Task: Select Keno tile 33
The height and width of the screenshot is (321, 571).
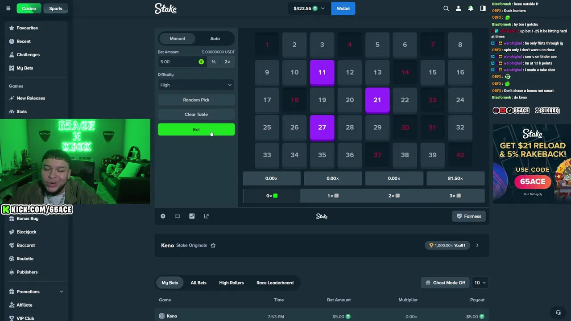Action: tap(267, 155)
